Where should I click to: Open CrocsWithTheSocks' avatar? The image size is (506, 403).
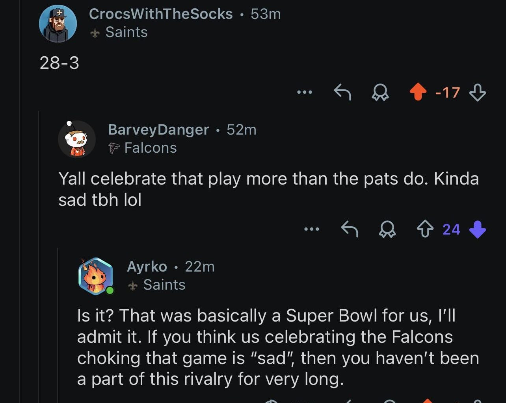coord(58,24)
